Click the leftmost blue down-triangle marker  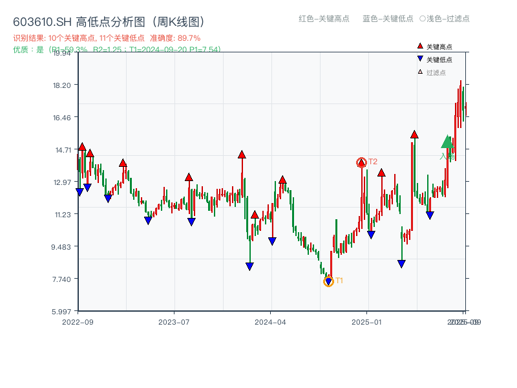(x=79, y=190)
